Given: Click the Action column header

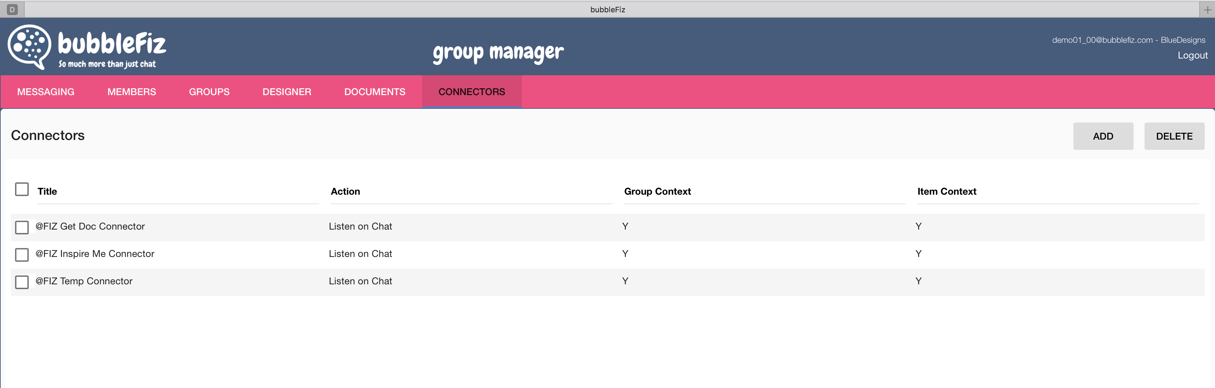Looking at the screenshot, I should pyautogui.click(x=345, y=191).
